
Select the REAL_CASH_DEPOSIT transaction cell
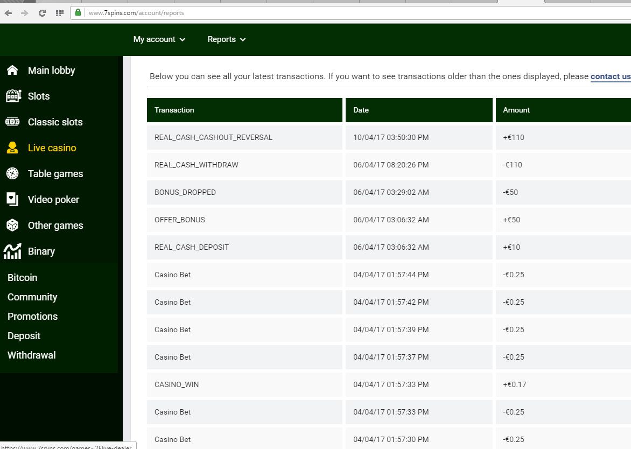244,247
